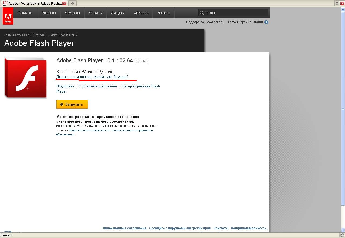Open the Обучение menu

pyautogui.click(x=72, y=13)
